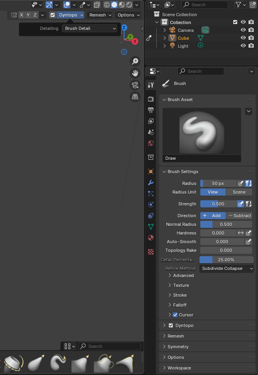
Task: Open the Output properties tab
Action: [x=151, y=110]
